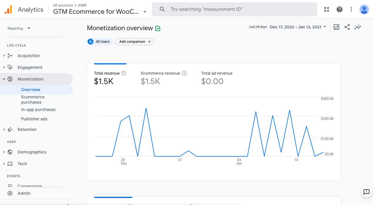Expand the Demographics section arrow
The height and width of the screenshot is (205, 373).
click(x=4, y=152)
